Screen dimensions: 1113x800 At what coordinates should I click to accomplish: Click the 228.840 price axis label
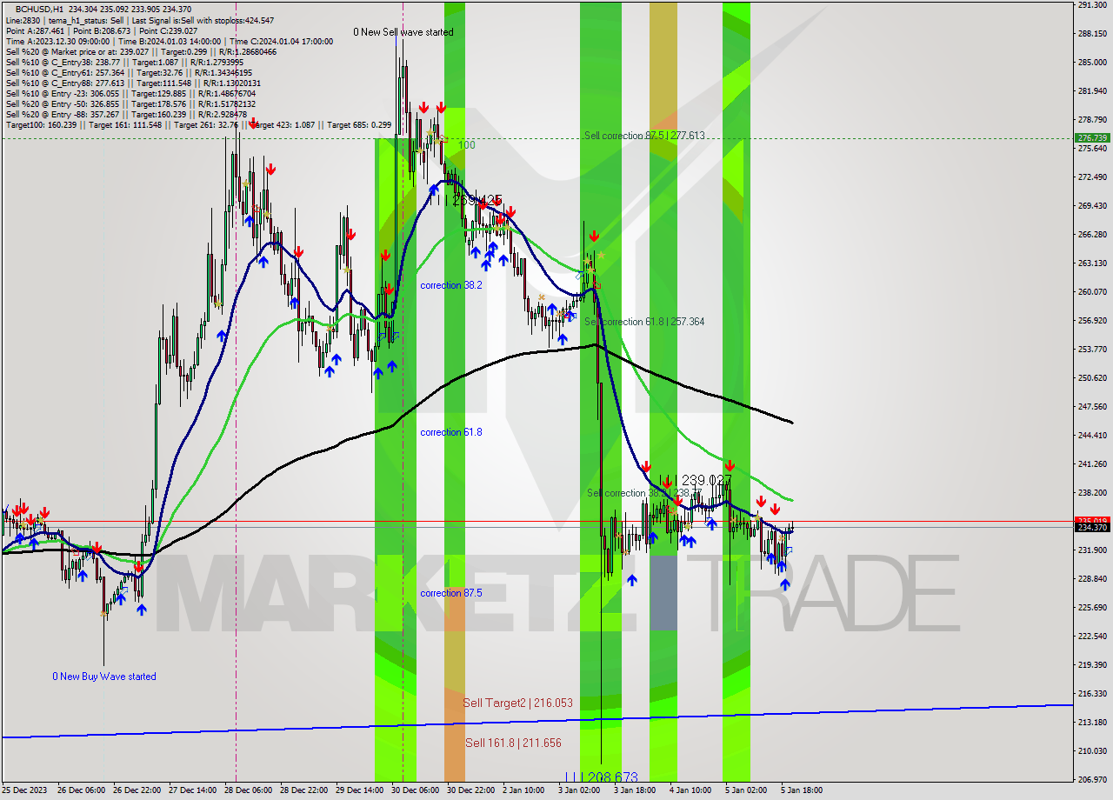pyautogui.click(x=1091, y=578)
